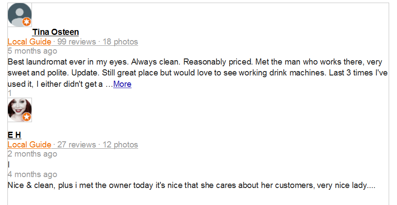Screen dimensions: 397x205
Task: Click the '18 photos' text
Action: [120, 42]
